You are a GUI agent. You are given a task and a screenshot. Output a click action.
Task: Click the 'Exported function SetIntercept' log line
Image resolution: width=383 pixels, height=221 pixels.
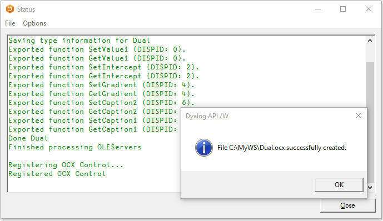pos(104,67)
